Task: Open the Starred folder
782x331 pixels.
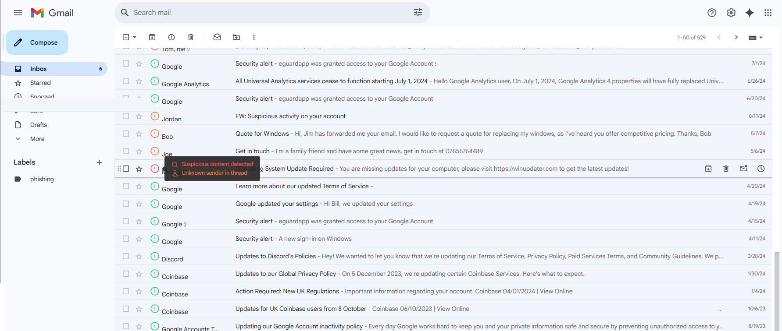Action: coord(40,83)
